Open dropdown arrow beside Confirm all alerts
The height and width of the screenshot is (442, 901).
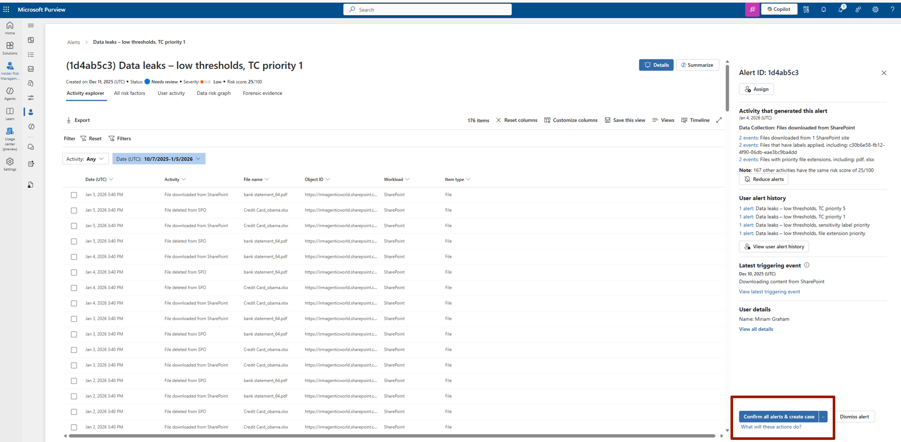click(x=823, y=416)
